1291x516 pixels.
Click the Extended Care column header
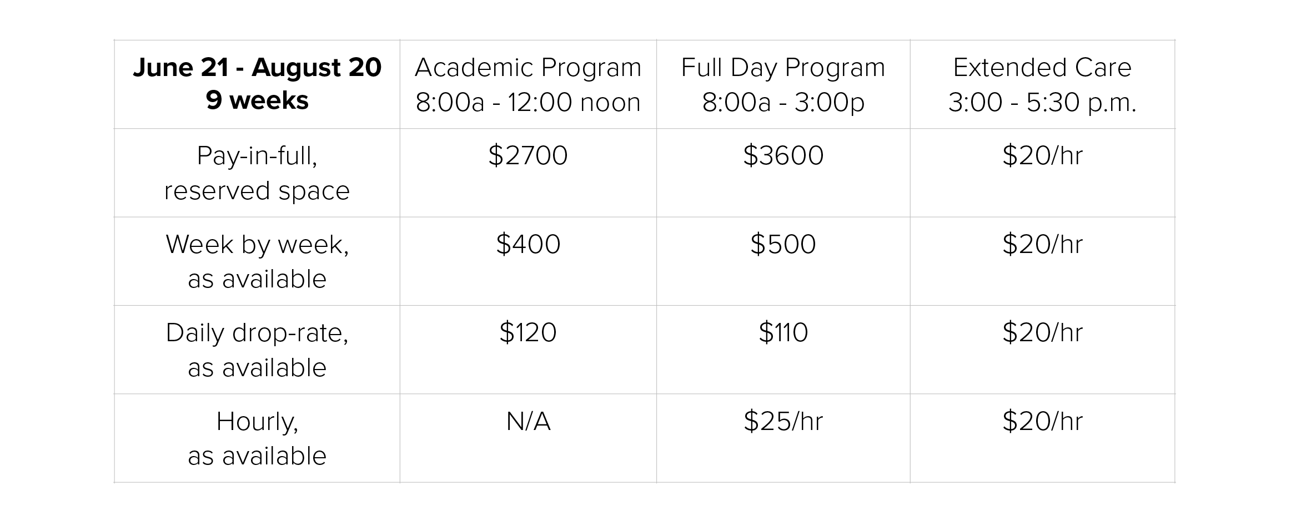pyautogui.click(x=1042, y=84)
